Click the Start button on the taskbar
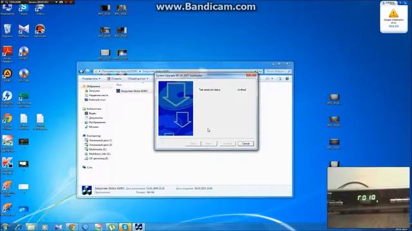 5,227
